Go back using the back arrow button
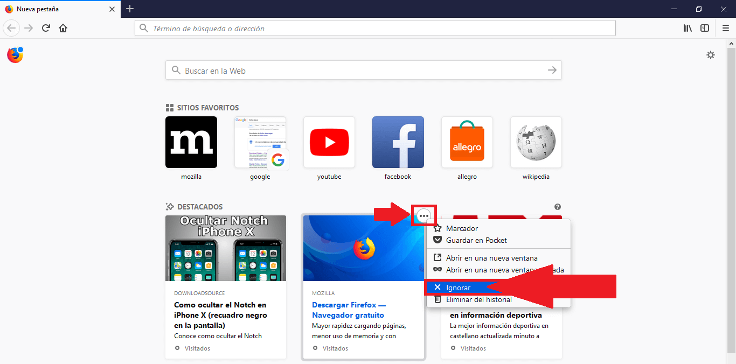Image resolution: width=736 pixels, height=364 pixels. coord(12,28)
